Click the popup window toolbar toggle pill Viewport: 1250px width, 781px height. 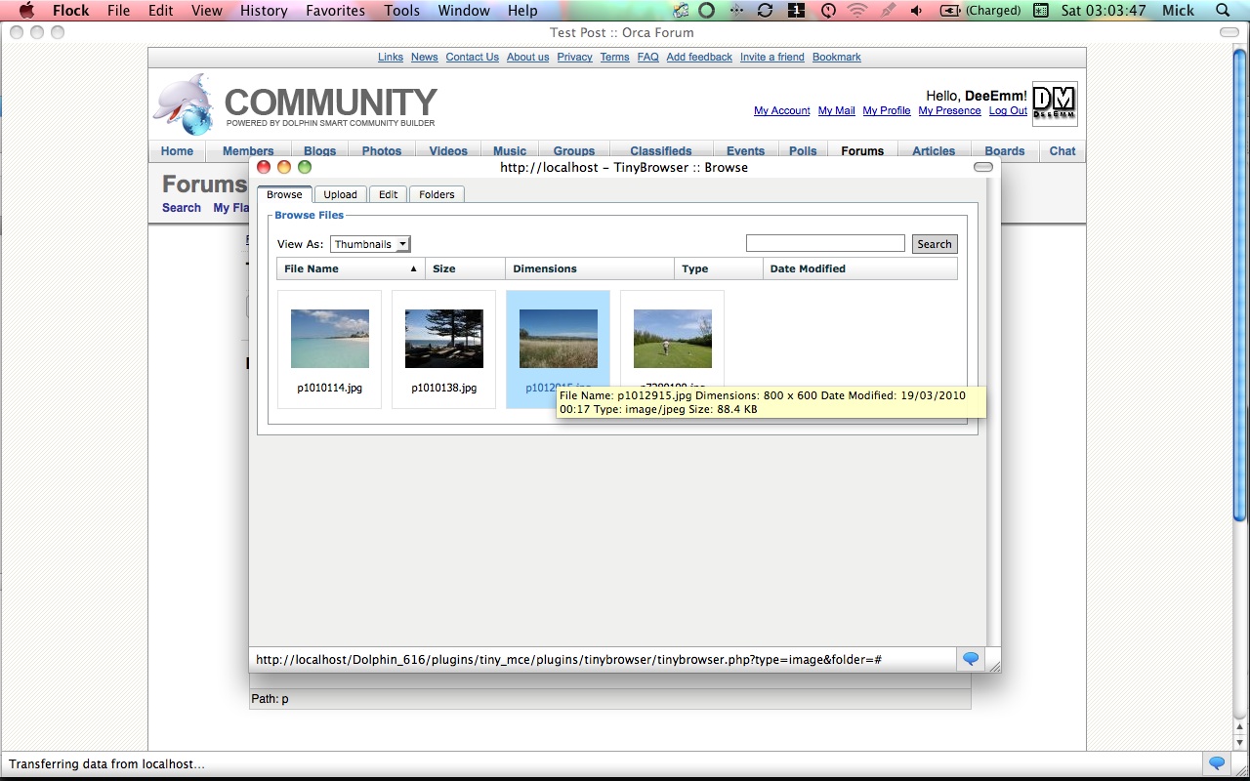[983, 167]
